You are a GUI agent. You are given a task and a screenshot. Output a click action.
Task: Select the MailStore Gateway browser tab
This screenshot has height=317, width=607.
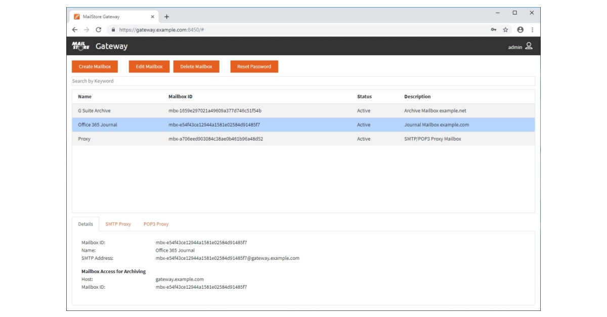(115, 17)
